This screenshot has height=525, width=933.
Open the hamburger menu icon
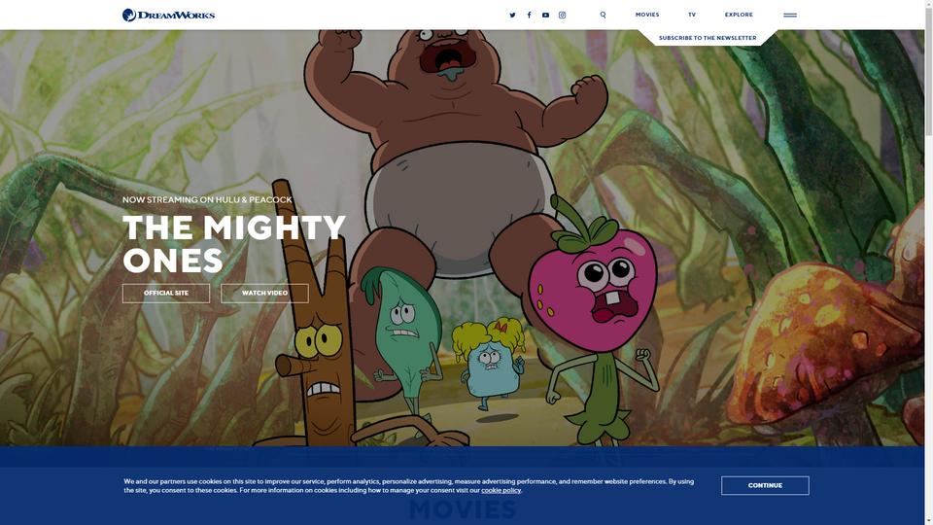point(789,15)
